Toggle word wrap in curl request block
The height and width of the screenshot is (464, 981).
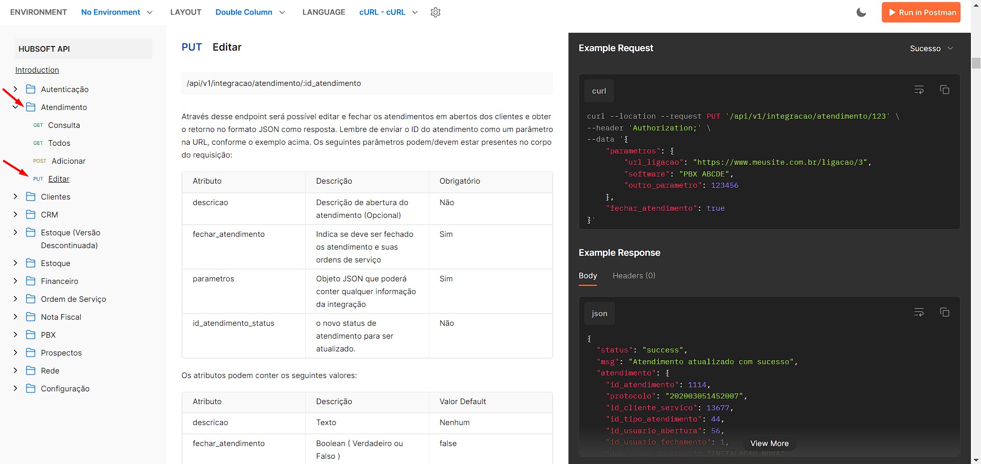(x=919, y=90)
